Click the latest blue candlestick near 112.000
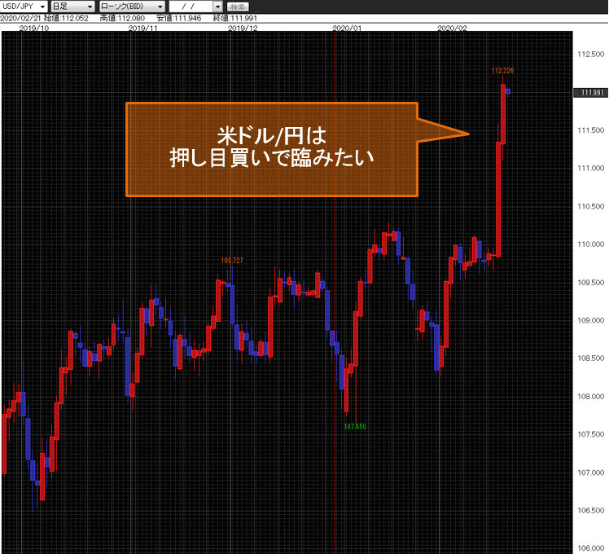Screen dimensions: 609x554 508,91
